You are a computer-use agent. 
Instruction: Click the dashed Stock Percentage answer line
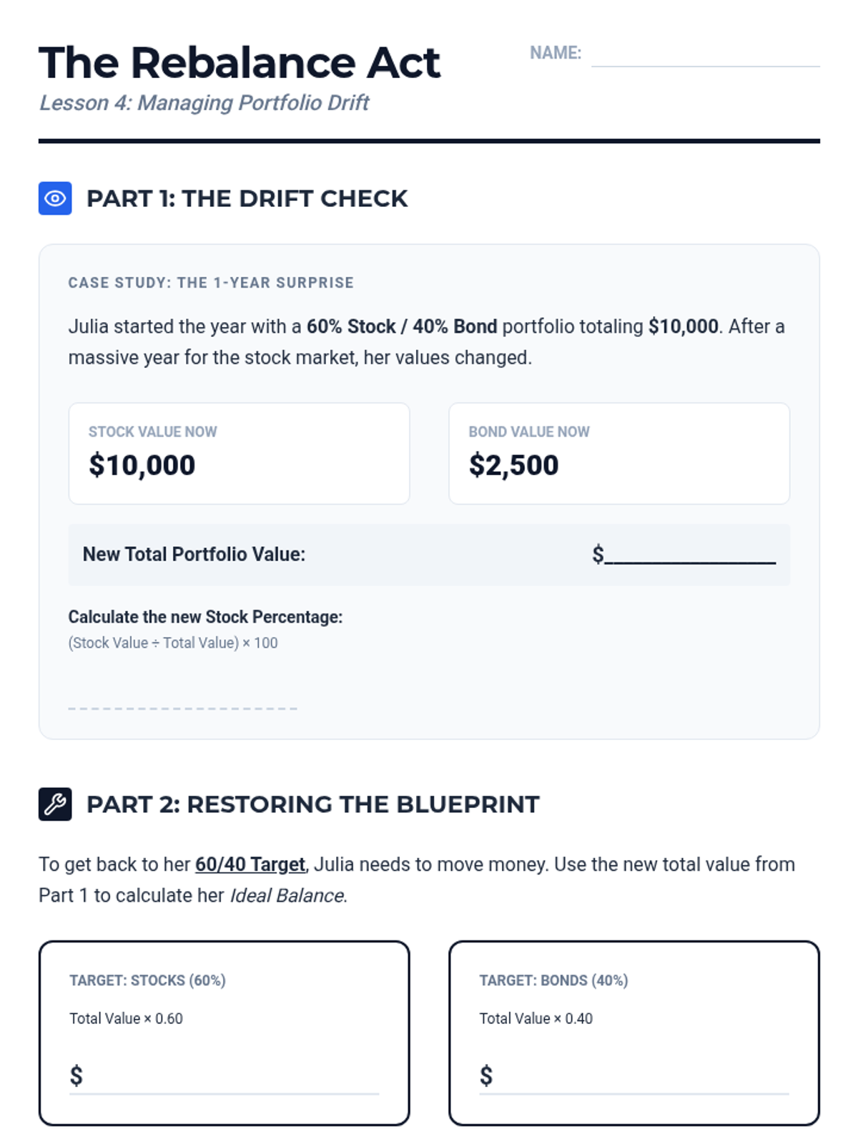182,708
